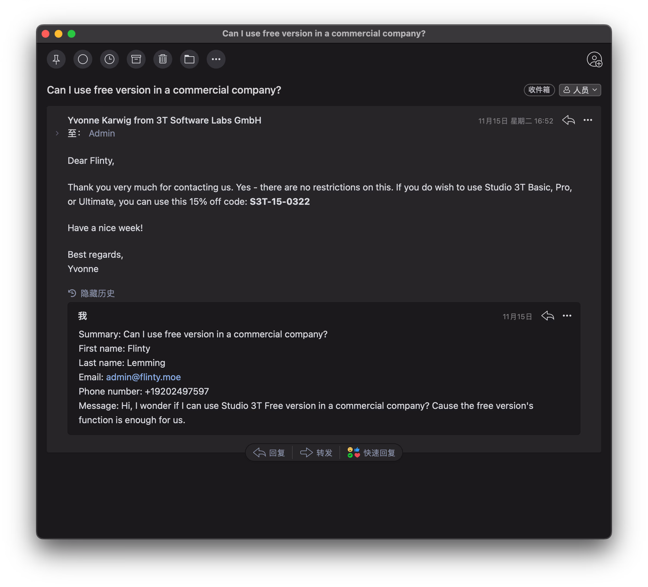Move email with the folder icon
648x587 pixels.
pos(189,59)
